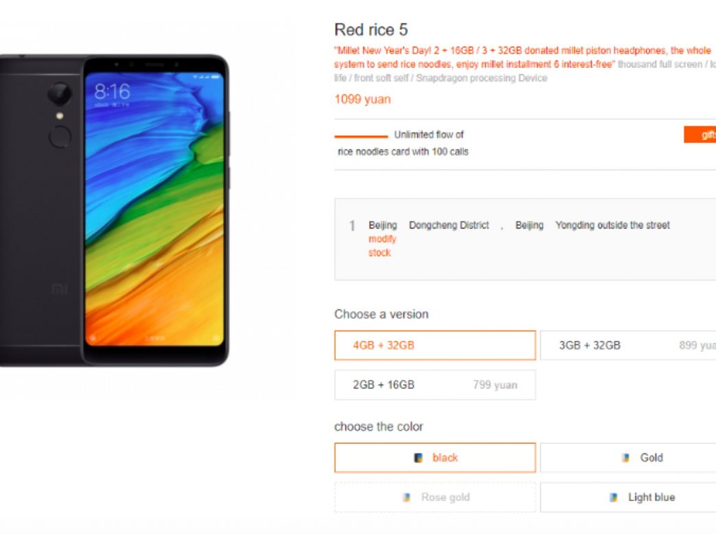Screen dimensions: 716x537
Task: Click the rice noodles card offer text
Action: pos(403,152)
